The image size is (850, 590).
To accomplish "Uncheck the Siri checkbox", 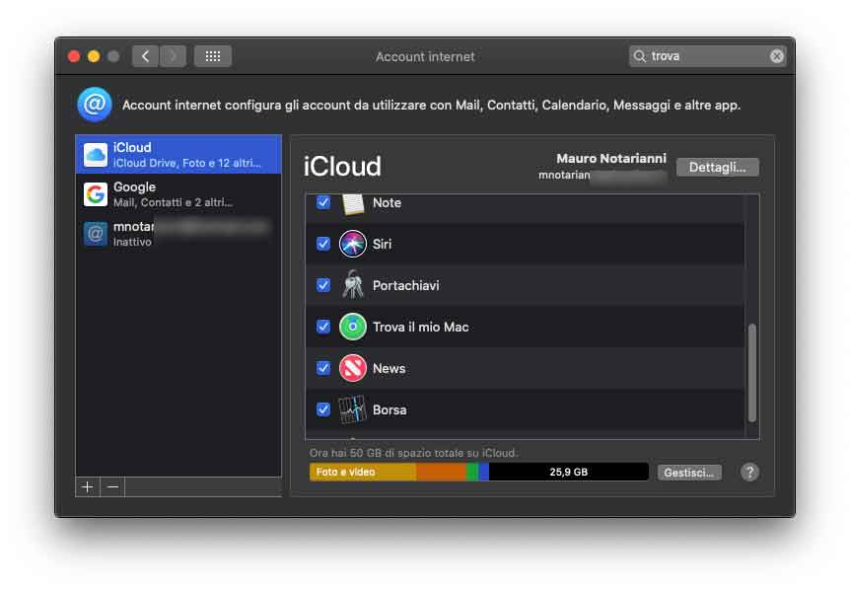I will pyautogui.click(x=323, y=244).
